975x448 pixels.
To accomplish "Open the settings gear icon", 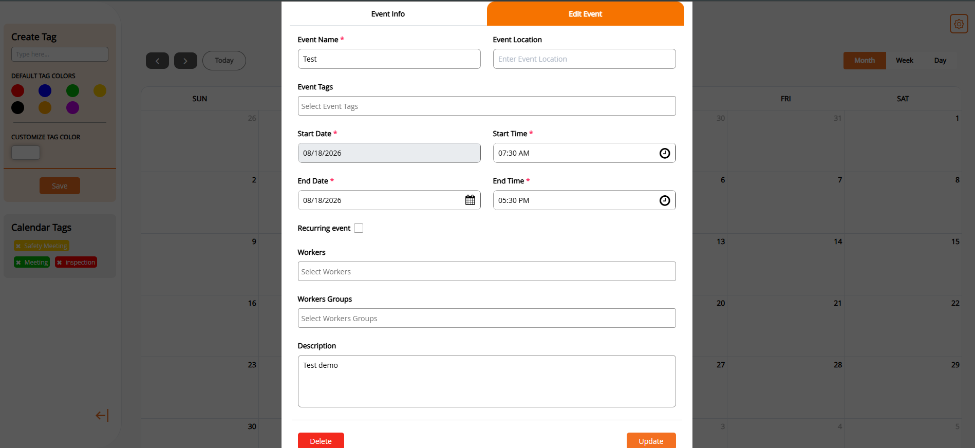I will click(959, 24).
